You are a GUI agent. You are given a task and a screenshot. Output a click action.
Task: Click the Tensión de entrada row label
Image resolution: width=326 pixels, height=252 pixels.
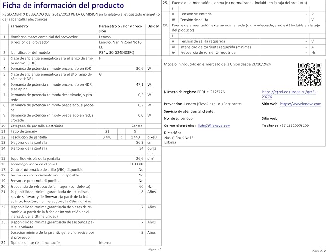click(x=195, y=14)
